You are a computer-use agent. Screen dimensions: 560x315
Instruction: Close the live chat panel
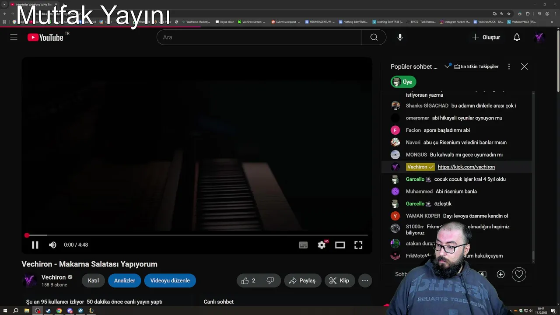[524, 66]
